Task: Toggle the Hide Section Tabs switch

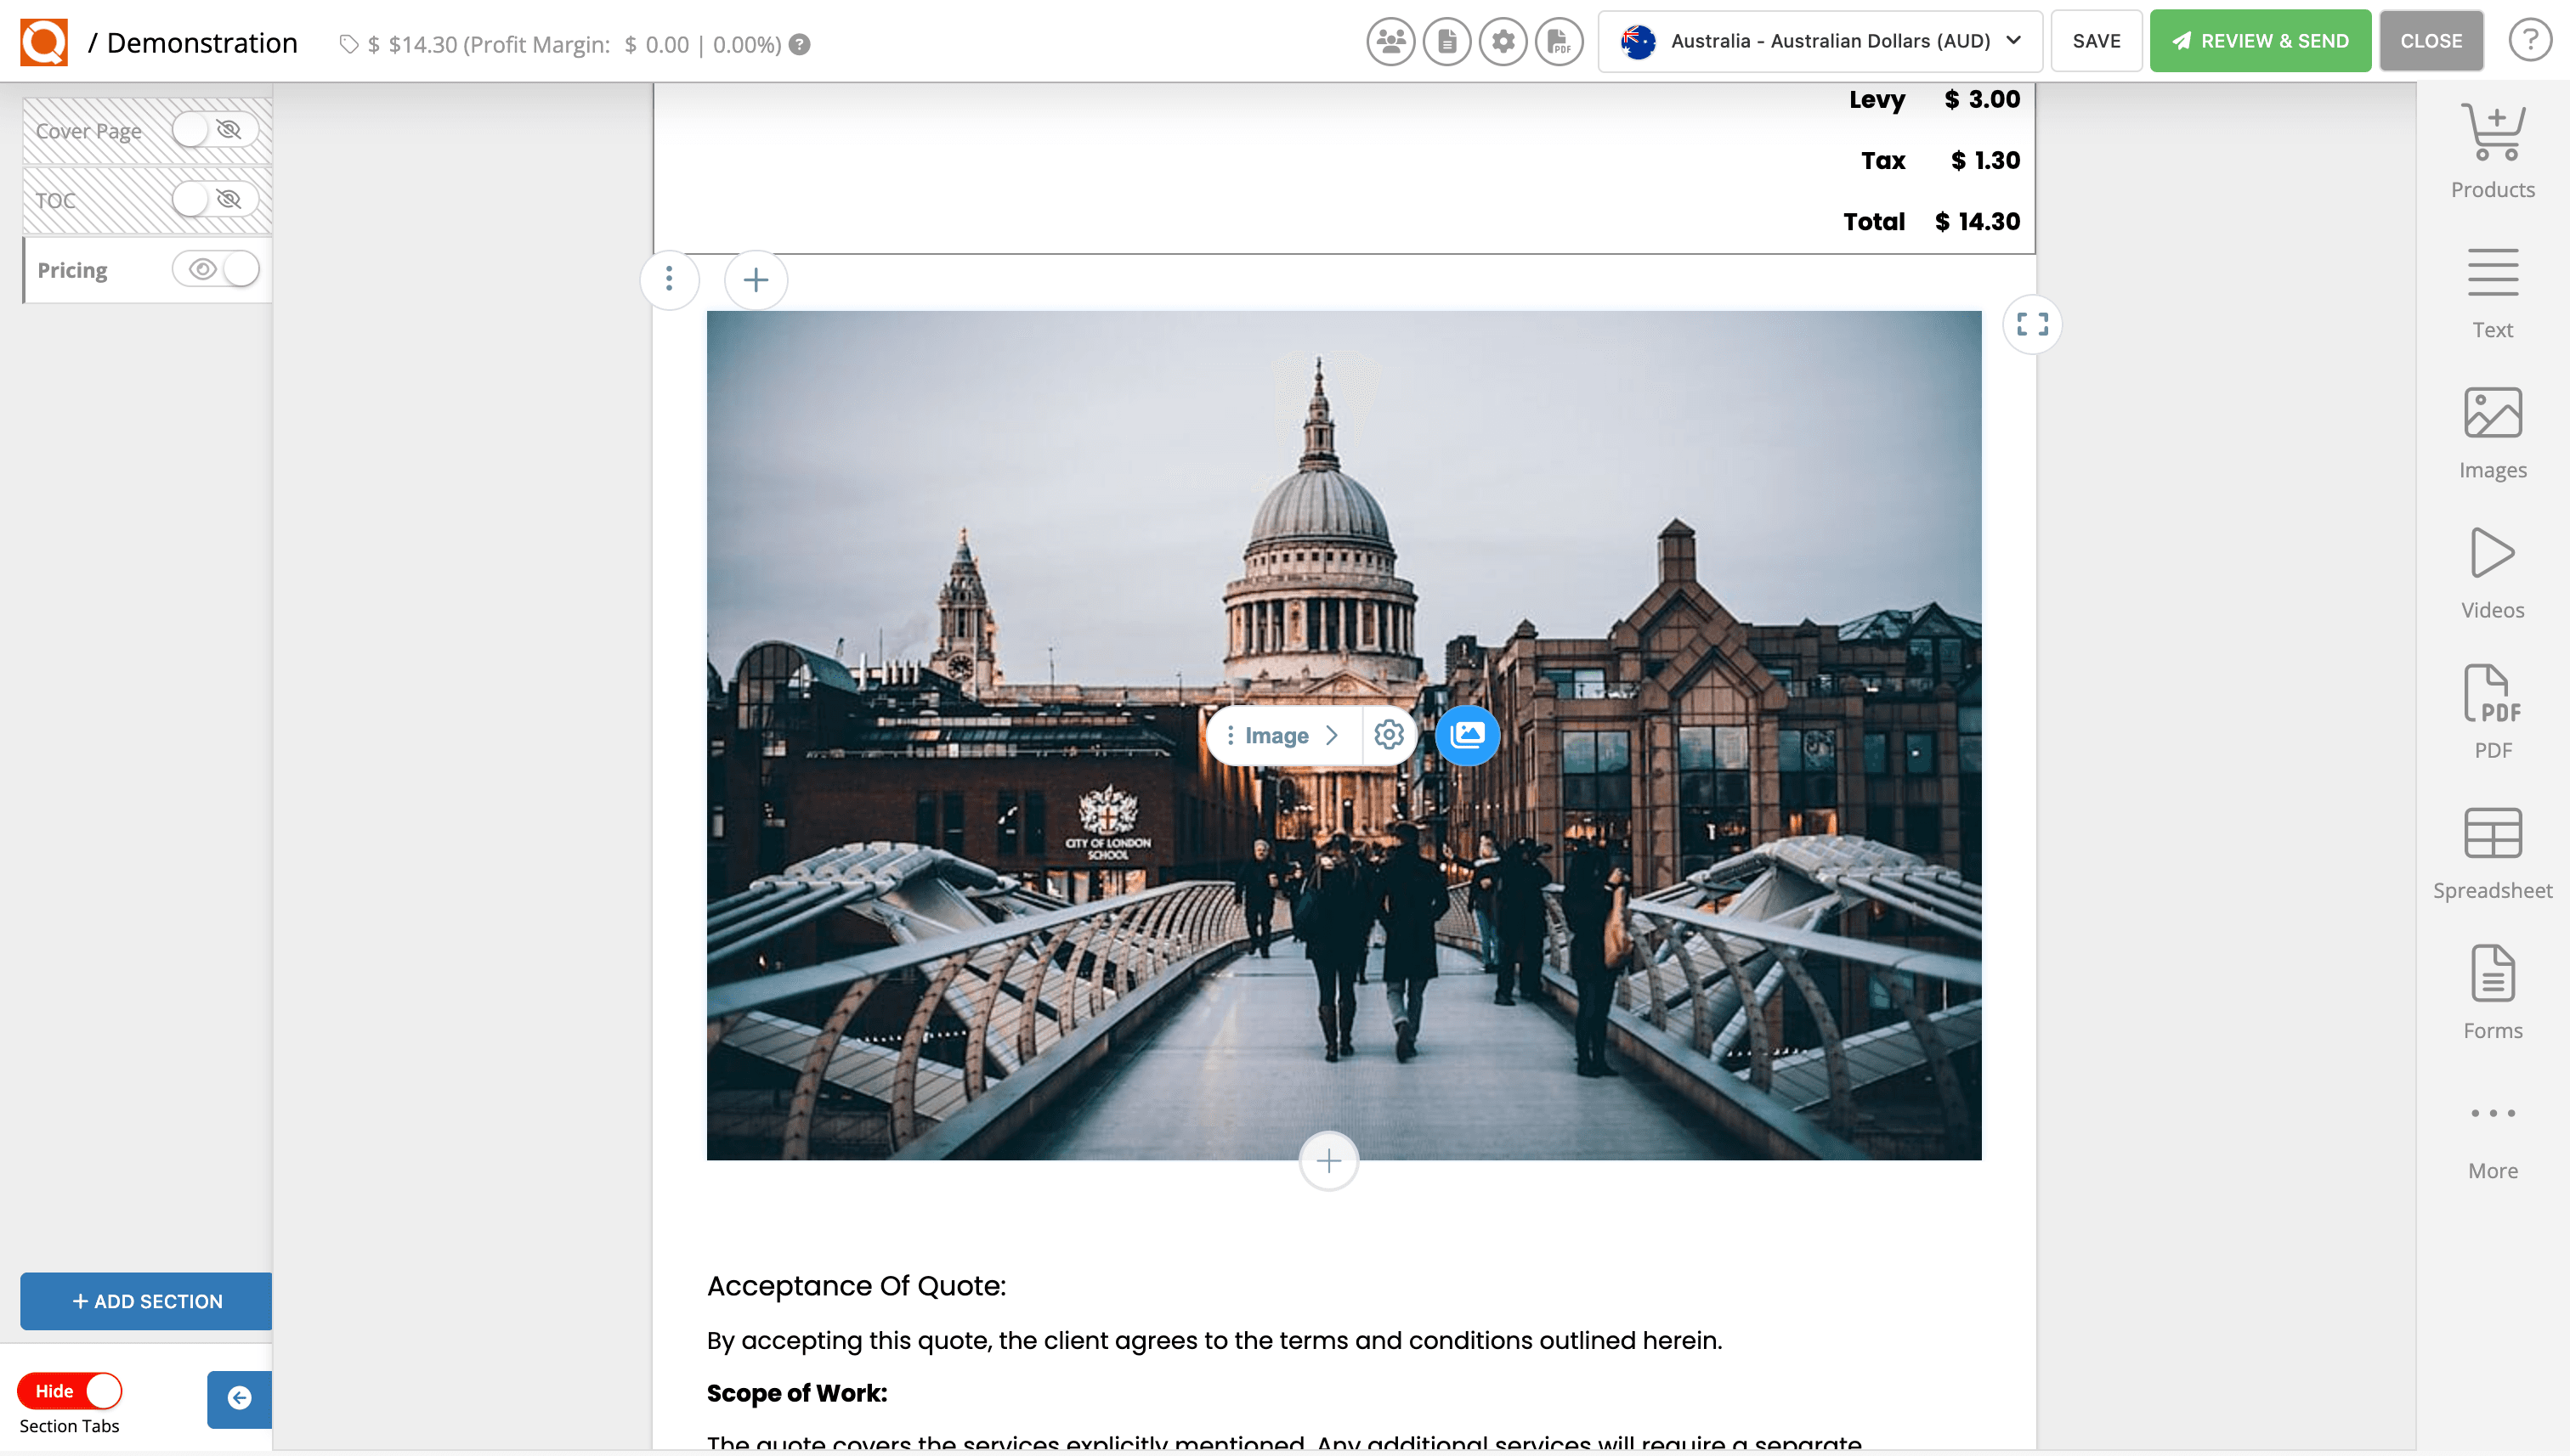Action: (69, 1391)
